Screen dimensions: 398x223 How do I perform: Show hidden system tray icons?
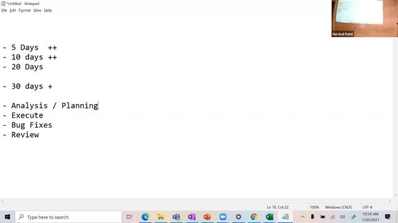(x=303, y=217)
